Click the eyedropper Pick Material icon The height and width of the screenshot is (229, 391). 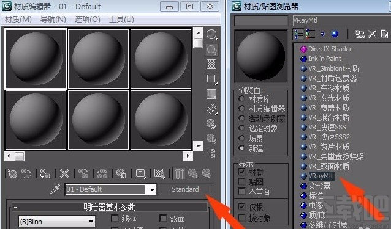(x=55, y=189)
